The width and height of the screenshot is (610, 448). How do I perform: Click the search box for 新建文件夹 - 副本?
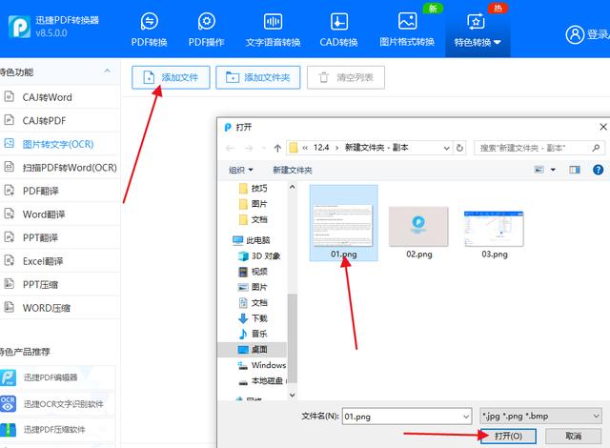pyautogui.click(x=539, y=148)
